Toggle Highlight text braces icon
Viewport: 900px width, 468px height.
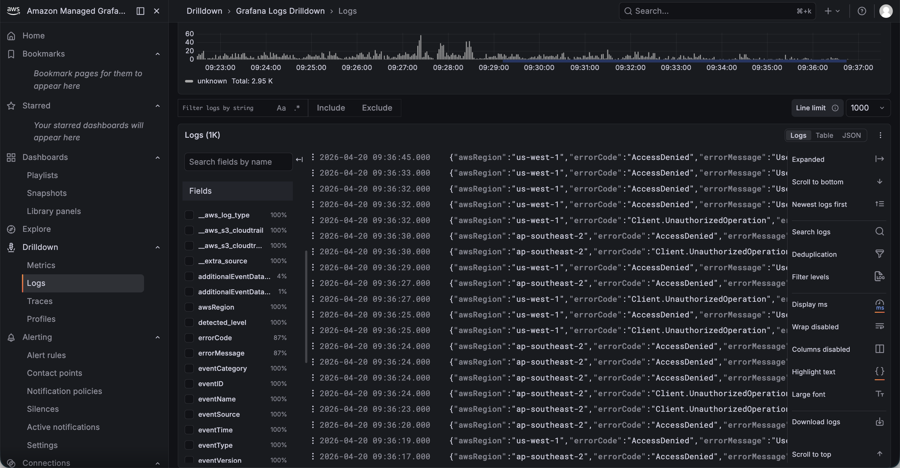click(x=879, y=371)
